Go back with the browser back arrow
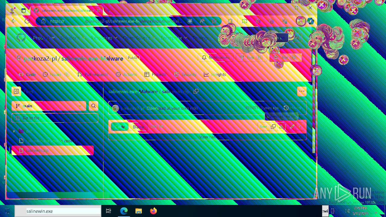This screenshot has height=217, width=386. coord(14,21)
